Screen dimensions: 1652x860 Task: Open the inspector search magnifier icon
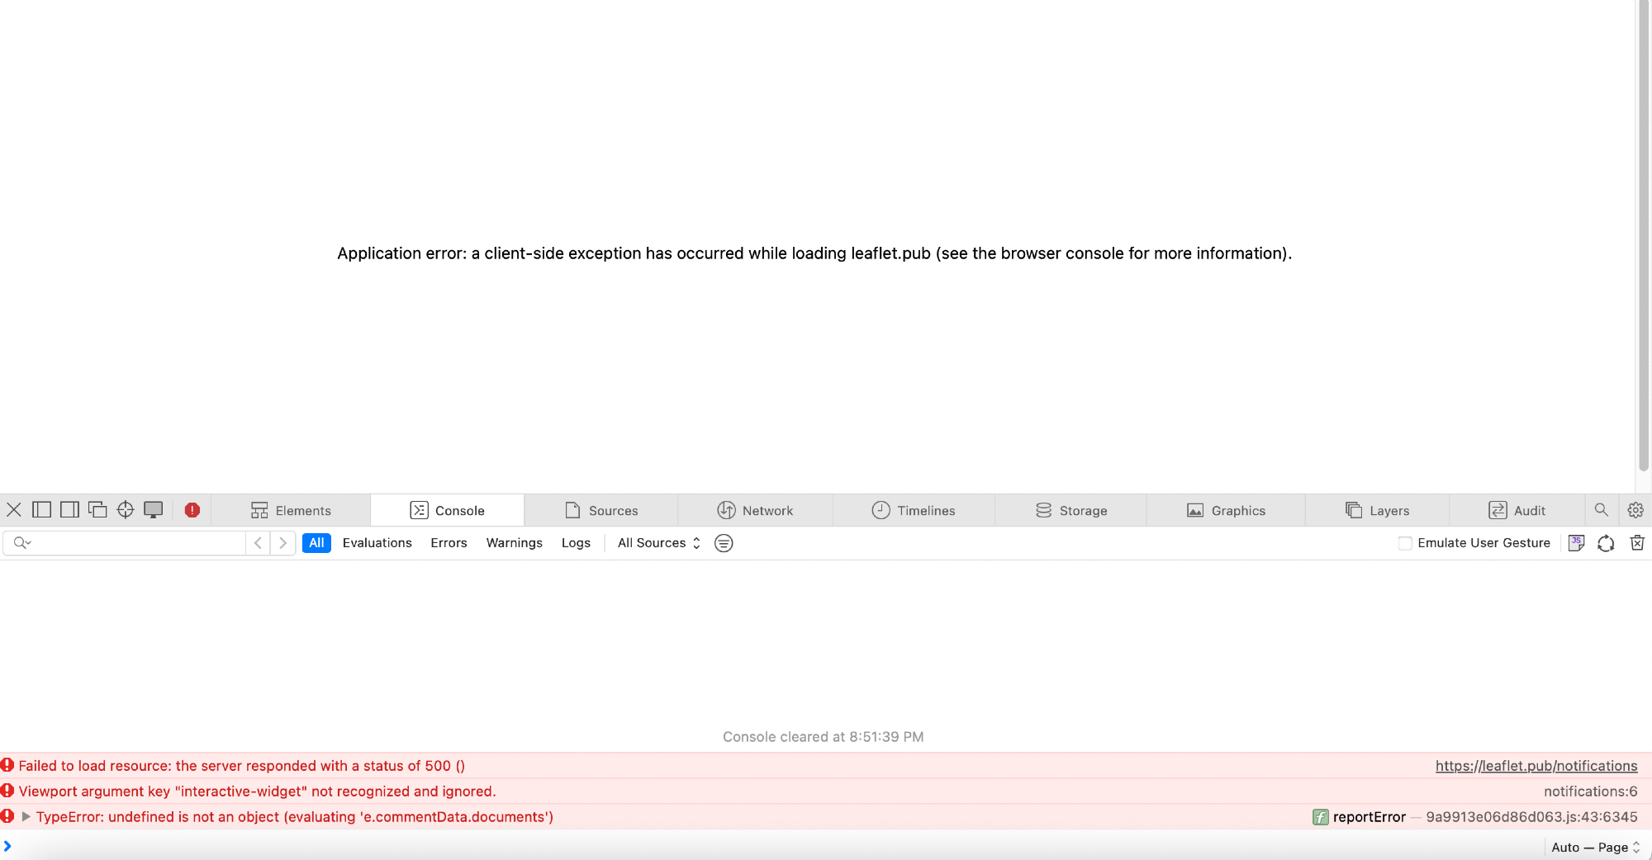(1601, 510)
